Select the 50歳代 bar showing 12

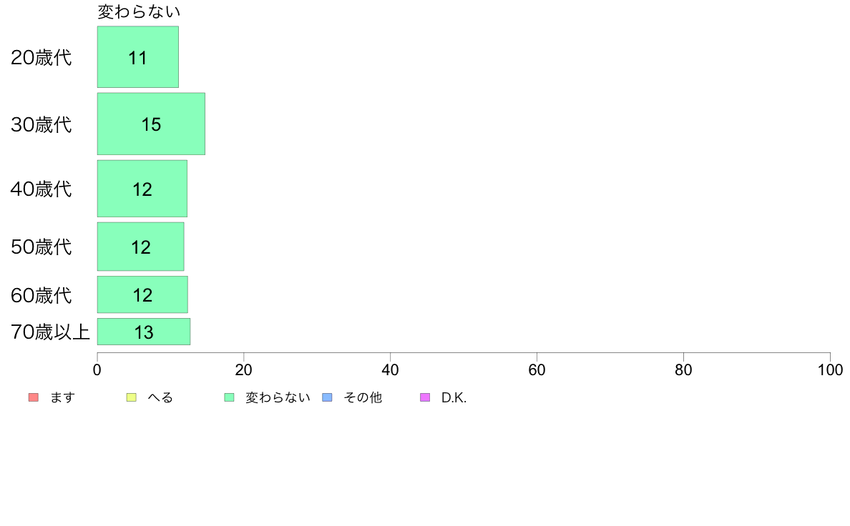[140, 247]
